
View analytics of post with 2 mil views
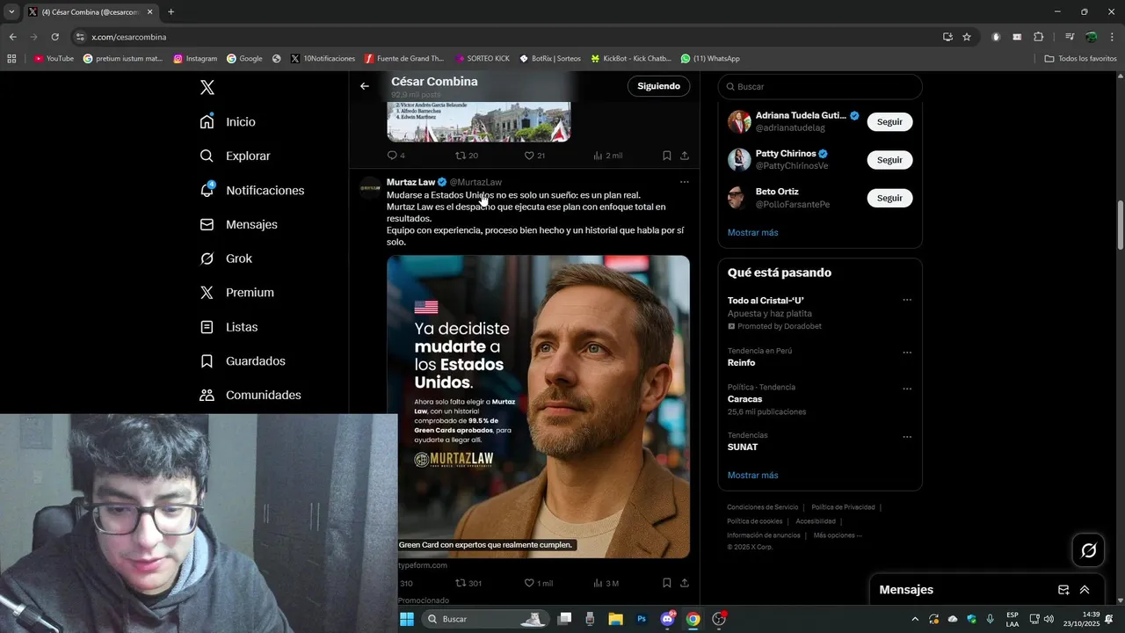pyautogui.click(x=607, y=156)
